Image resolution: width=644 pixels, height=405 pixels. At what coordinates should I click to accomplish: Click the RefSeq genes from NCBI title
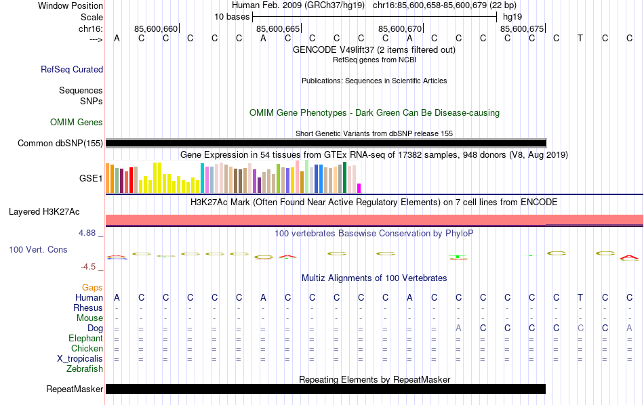375,60
